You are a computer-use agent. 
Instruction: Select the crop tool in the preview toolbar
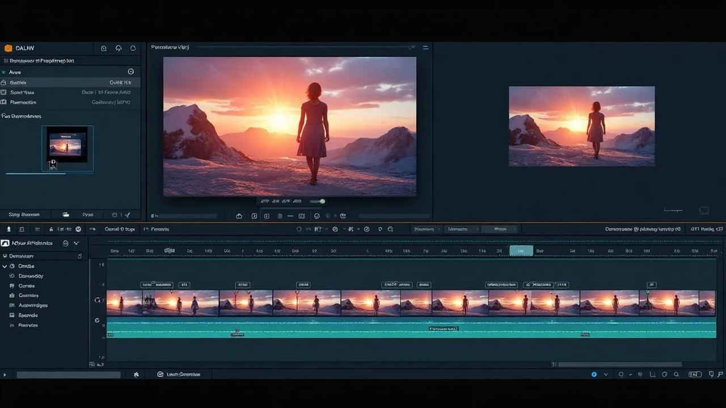click(267, 216)
